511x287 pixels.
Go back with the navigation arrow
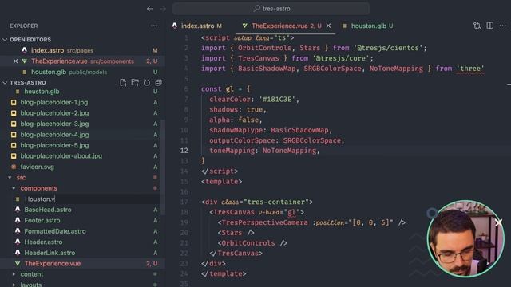coord(149,9)
